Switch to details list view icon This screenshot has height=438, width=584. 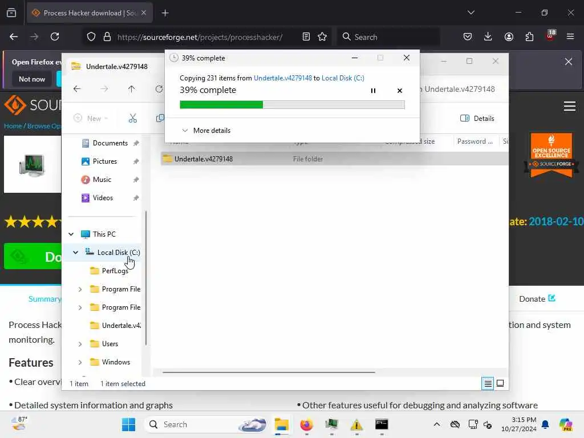tap(488, 383)
